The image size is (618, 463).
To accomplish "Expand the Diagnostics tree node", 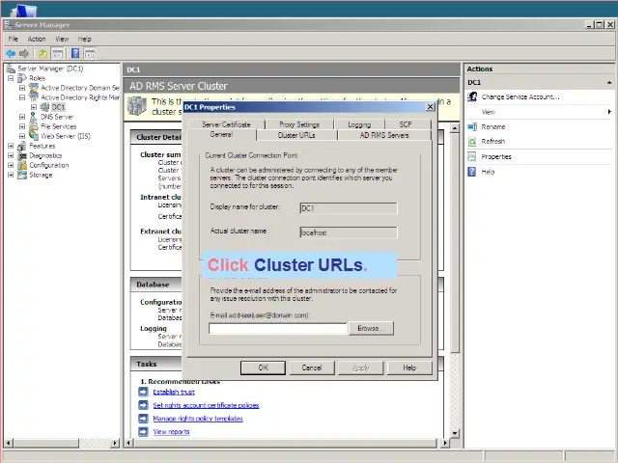I will 11,155.
